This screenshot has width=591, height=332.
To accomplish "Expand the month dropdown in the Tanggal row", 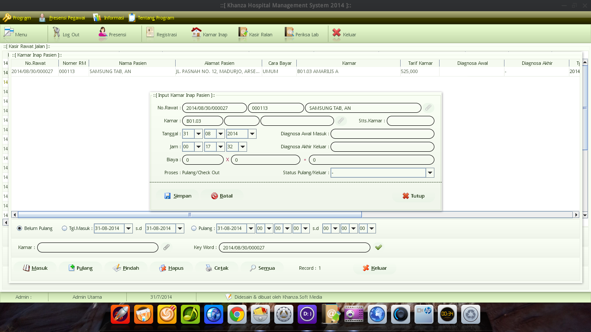I will tap(219, 134).
